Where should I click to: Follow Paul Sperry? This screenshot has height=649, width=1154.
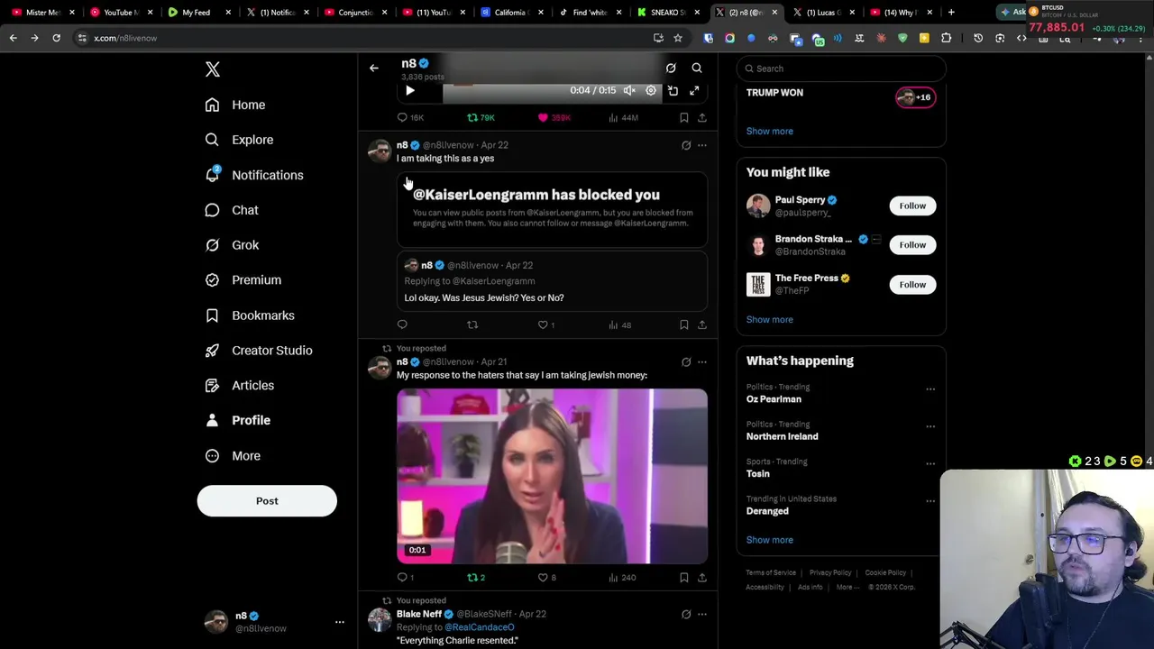pyautogui.click(x=912, y=206)
